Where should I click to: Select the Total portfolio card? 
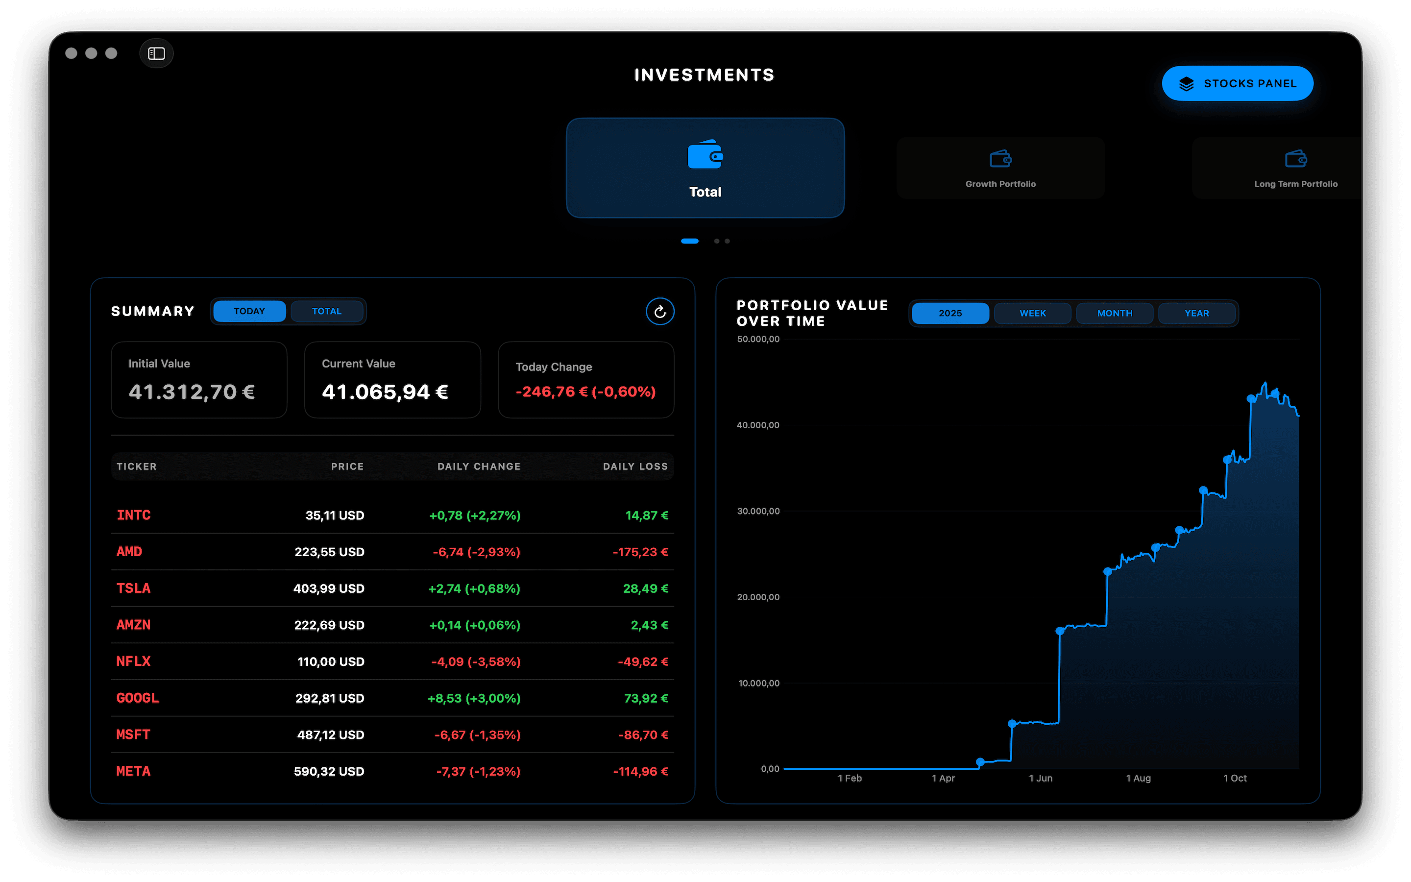point(705,168)
